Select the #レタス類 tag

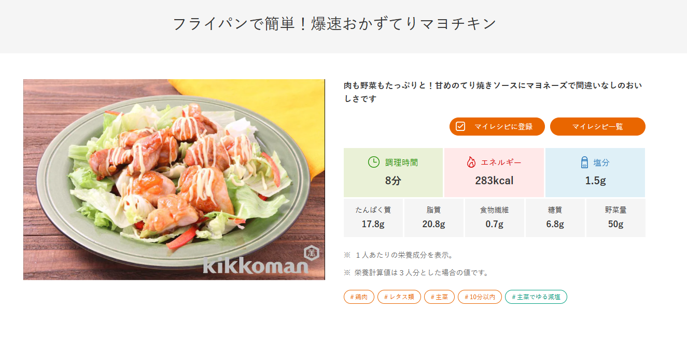point(399,297)
